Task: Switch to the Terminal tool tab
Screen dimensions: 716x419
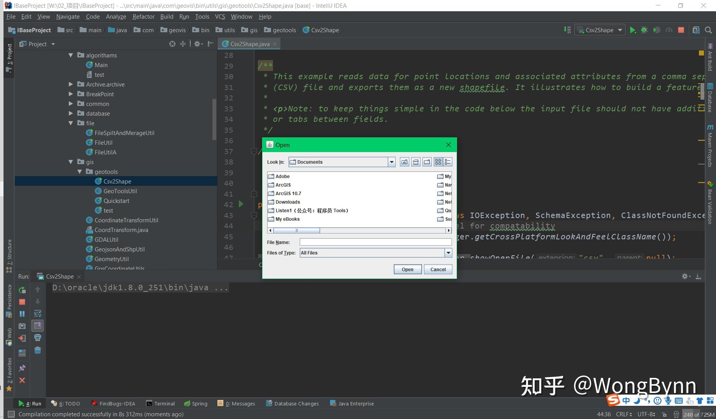Action: 160,403
